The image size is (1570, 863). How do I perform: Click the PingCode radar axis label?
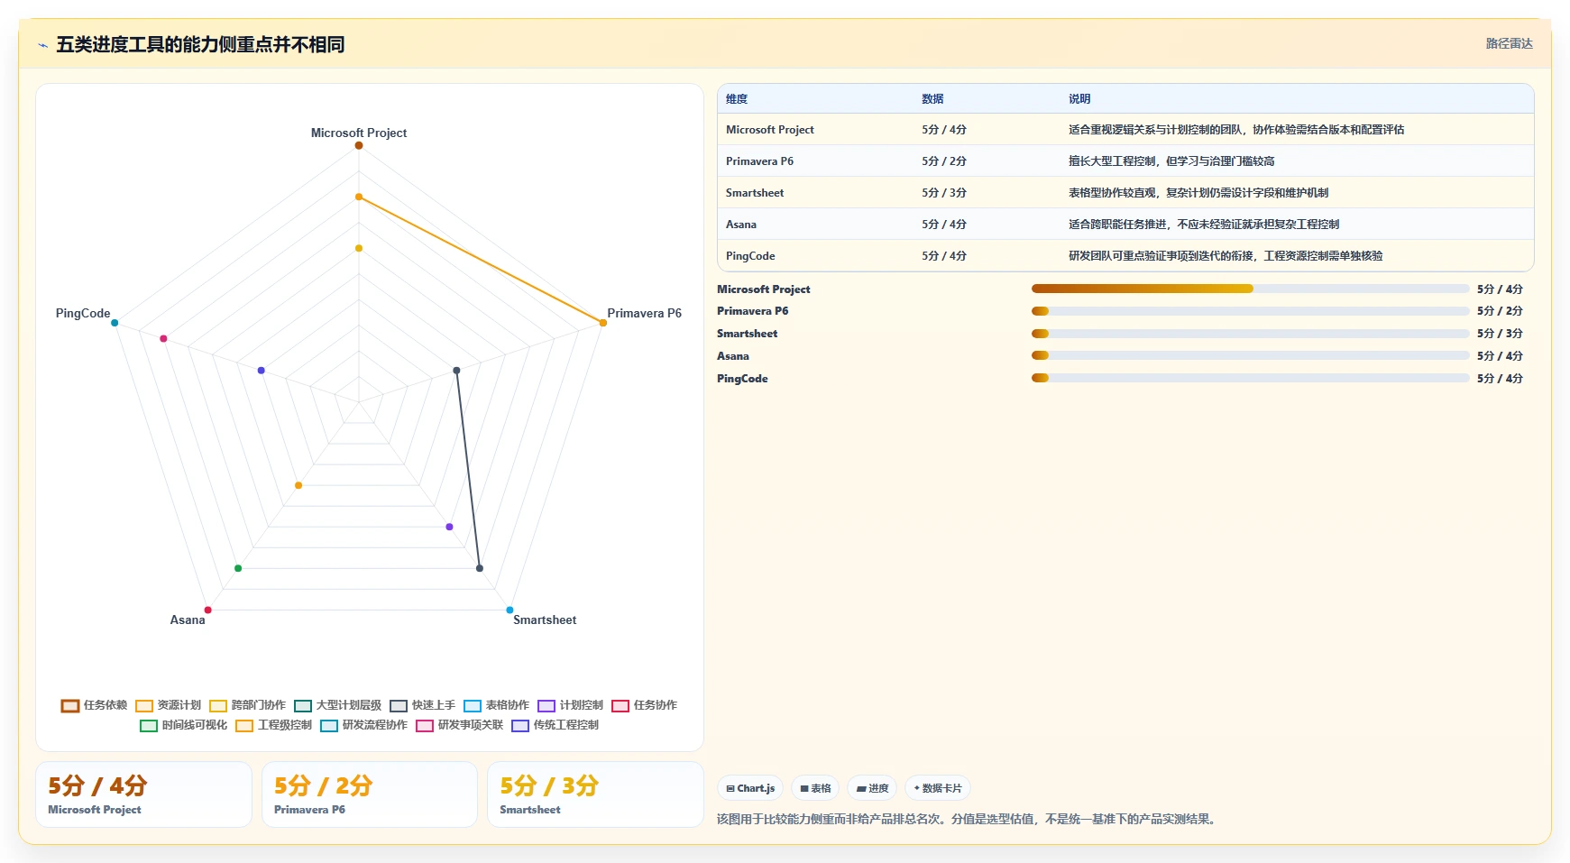pyautogui.click(x=83, y=313)
